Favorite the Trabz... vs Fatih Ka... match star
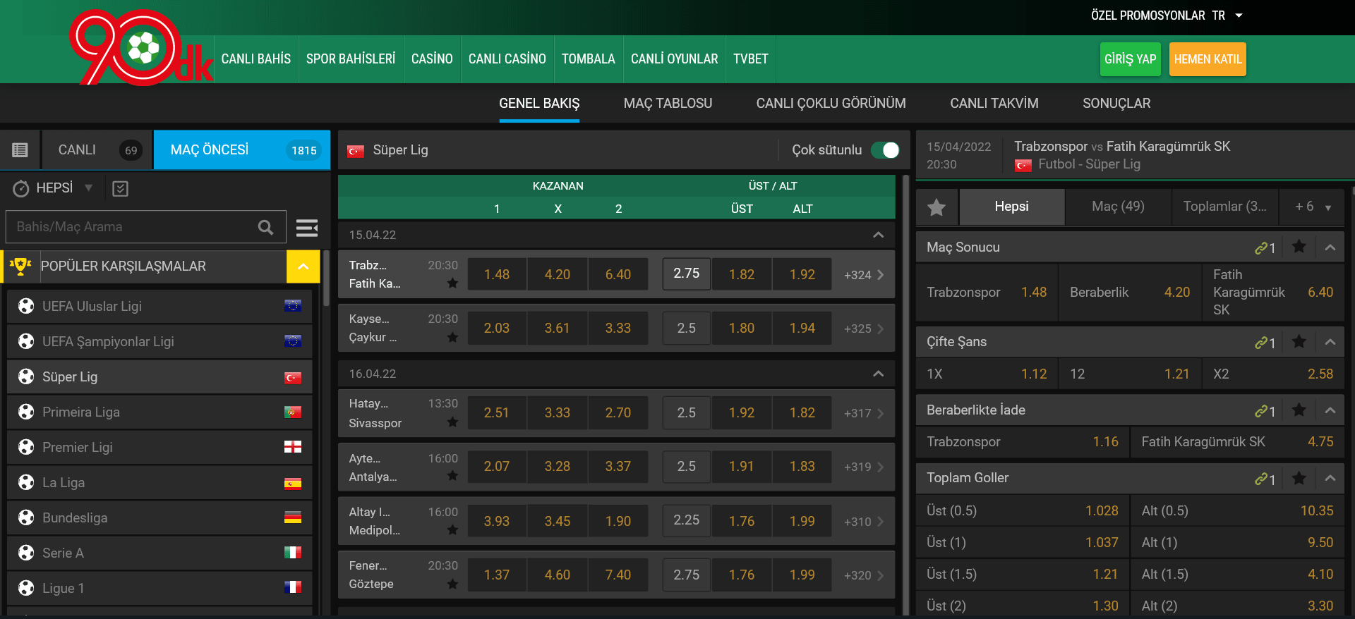Viewport: 1355px width, 619px height. click(x=452, y=283)
